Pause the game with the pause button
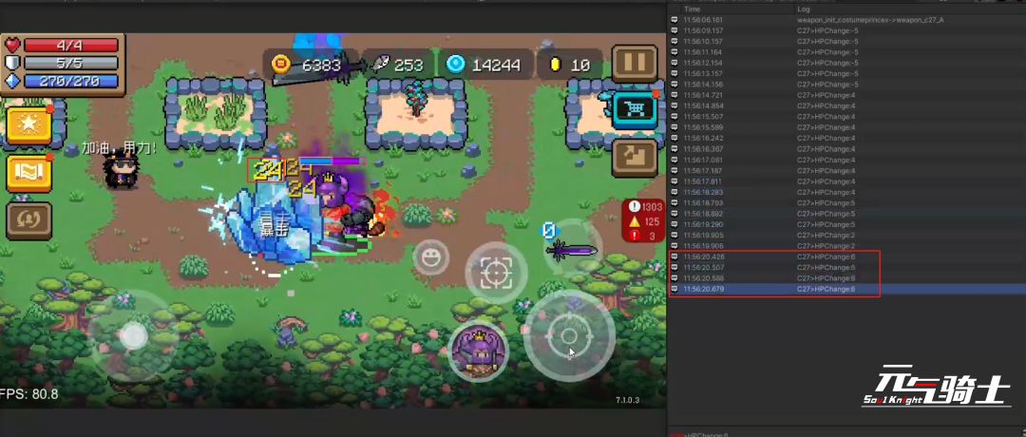 635,64
